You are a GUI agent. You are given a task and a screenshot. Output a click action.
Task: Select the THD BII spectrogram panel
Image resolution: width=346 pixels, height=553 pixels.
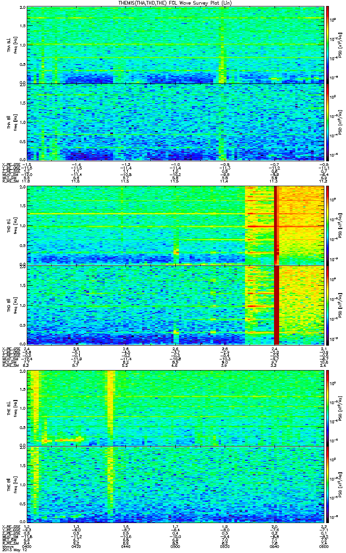coord(175,305)
